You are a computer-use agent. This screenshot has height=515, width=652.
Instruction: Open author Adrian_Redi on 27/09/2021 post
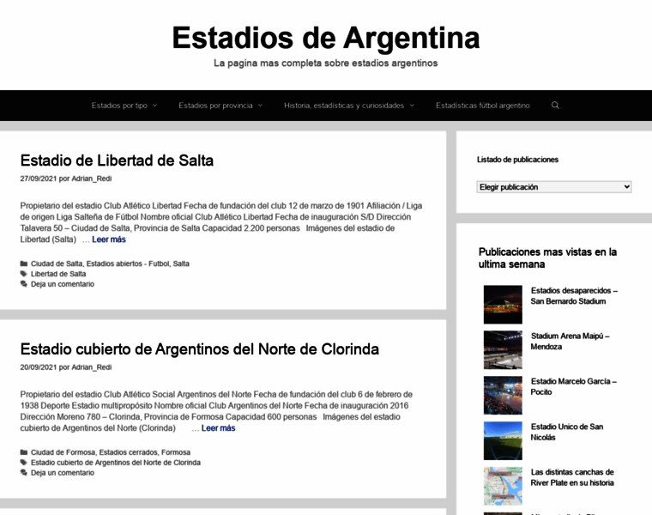(x=92, y=179)
